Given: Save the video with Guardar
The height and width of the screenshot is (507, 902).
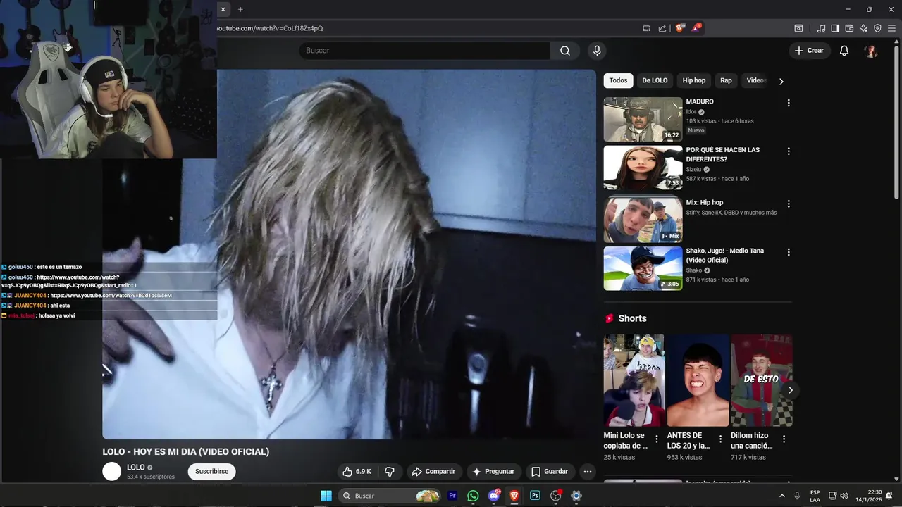Looking at the screenshot, I should (550, 472).
